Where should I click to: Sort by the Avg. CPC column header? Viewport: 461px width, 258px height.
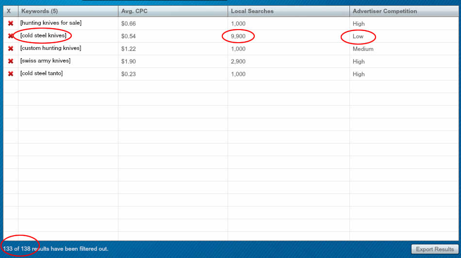click(x=173, y=11)
